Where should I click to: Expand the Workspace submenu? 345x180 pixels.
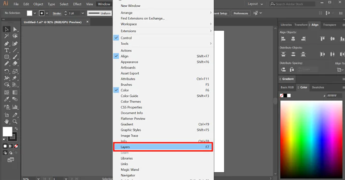pos(163,24)
